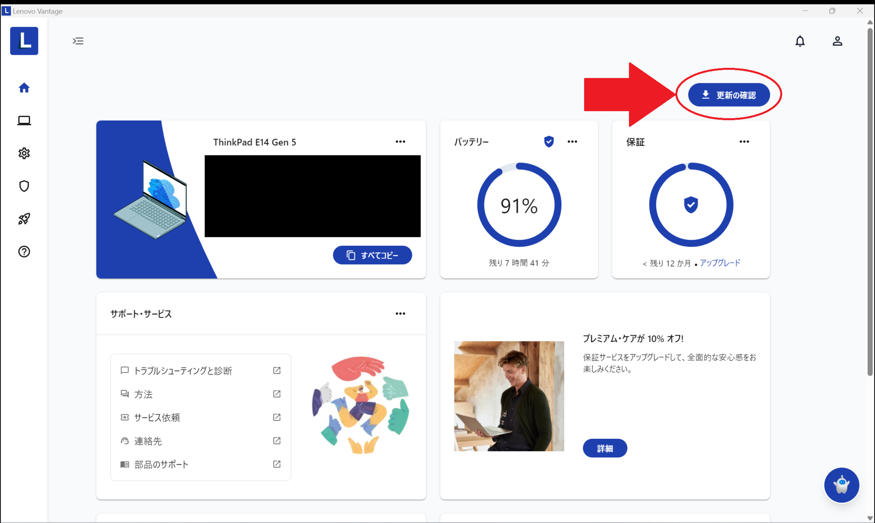The image size is (875, 523).
Task: Click the ThinkPad laptop illustration
Action: [151, 199]
